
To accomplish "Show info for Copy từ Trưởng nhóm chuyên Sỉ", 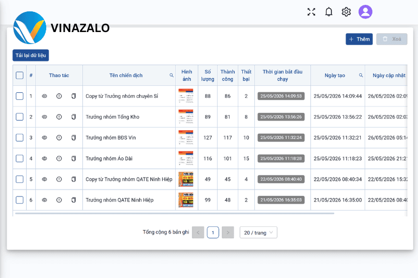I will (x=59, y=96).
